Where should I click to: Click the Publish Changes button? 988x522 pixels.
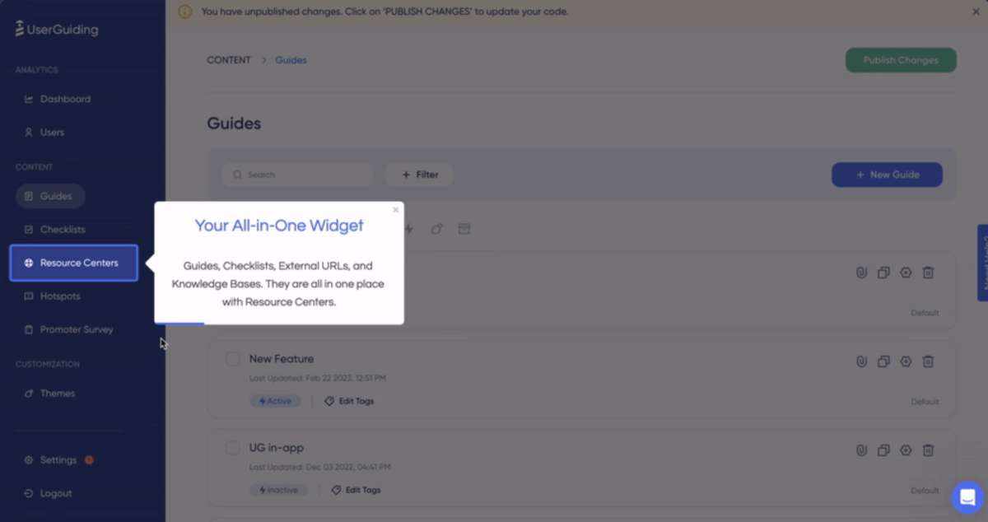tap(901, 60)
